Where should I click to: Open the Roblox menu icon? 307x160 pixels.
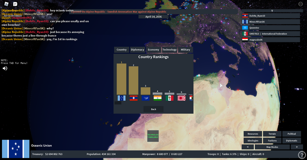point(7,4)
